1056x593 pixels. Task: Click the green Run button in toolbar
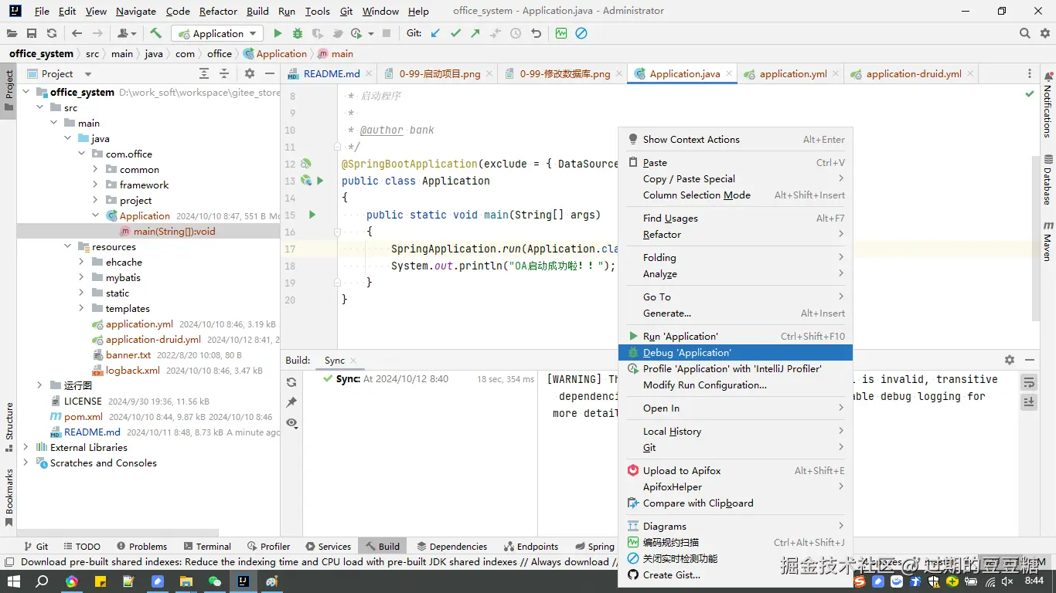[x=278, y=33]
